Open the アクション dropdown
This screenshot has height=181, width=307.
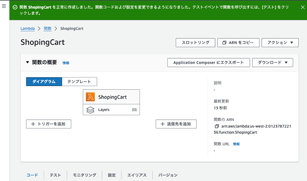(280, 43)
